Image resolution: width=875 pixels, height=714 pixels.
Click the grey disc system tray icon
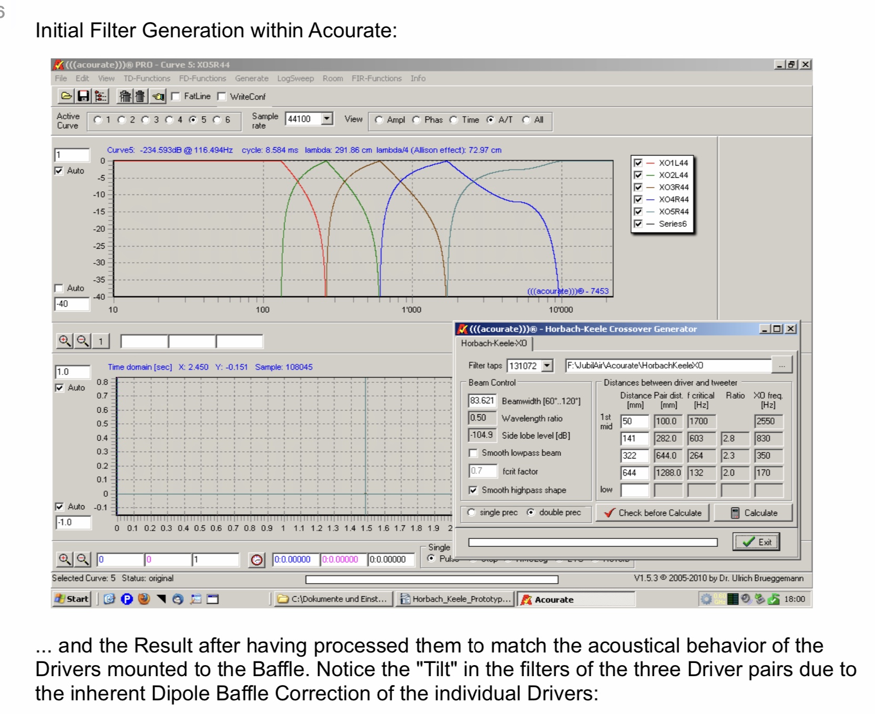pos(746,599)
